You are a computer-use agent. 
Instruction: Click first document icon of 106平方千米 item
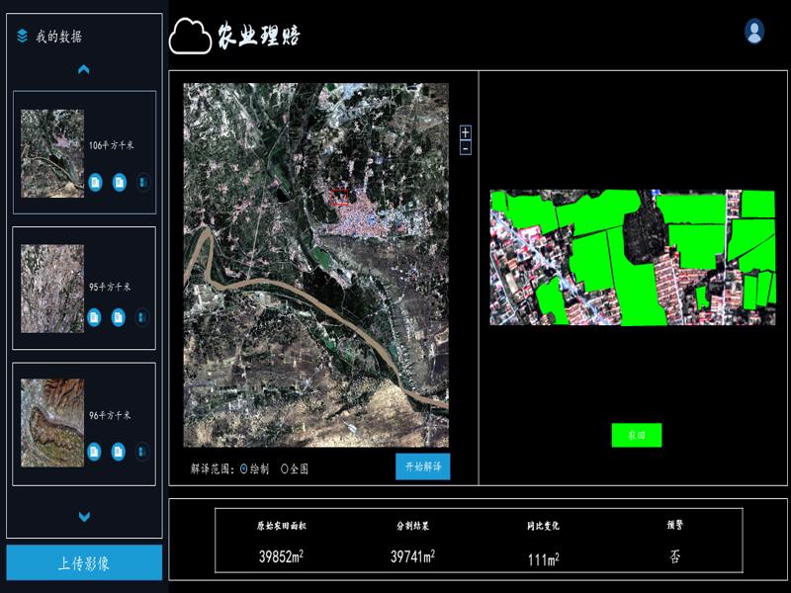pyautogui.click(x=95, y=182)
